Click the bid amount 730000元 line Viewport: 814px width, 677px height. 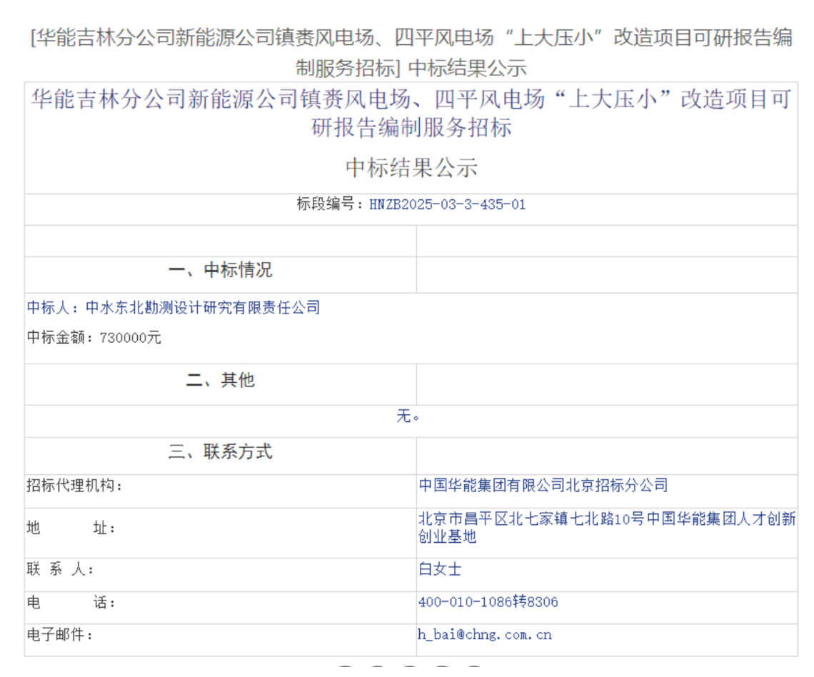[94, 338]
